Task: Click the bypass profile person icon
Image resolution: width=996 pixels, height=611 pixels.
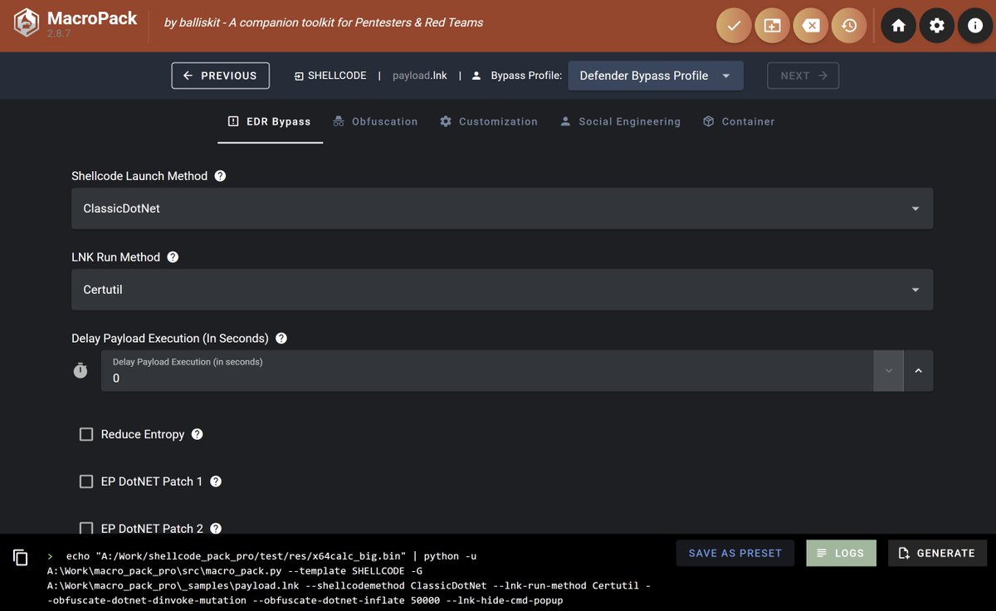Action: click(476, 76)
